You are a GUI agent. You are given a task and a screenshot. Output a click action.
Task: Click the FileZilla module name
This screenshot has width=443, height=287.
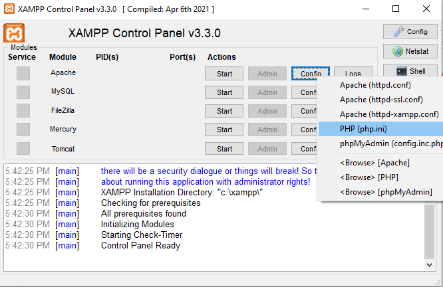pyautogui.click(x=63, y=110)
